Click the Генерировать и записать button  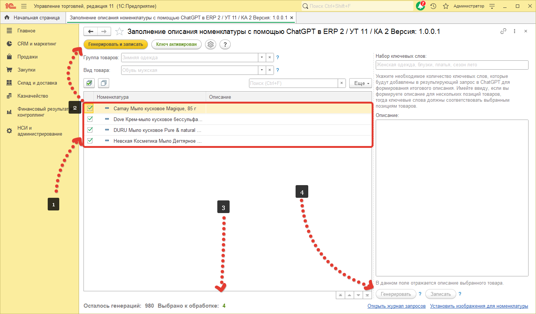(x=116, y=44)
